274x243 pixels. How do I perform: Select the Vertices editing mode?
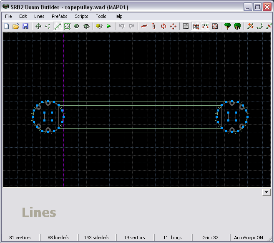pos(48,26)
